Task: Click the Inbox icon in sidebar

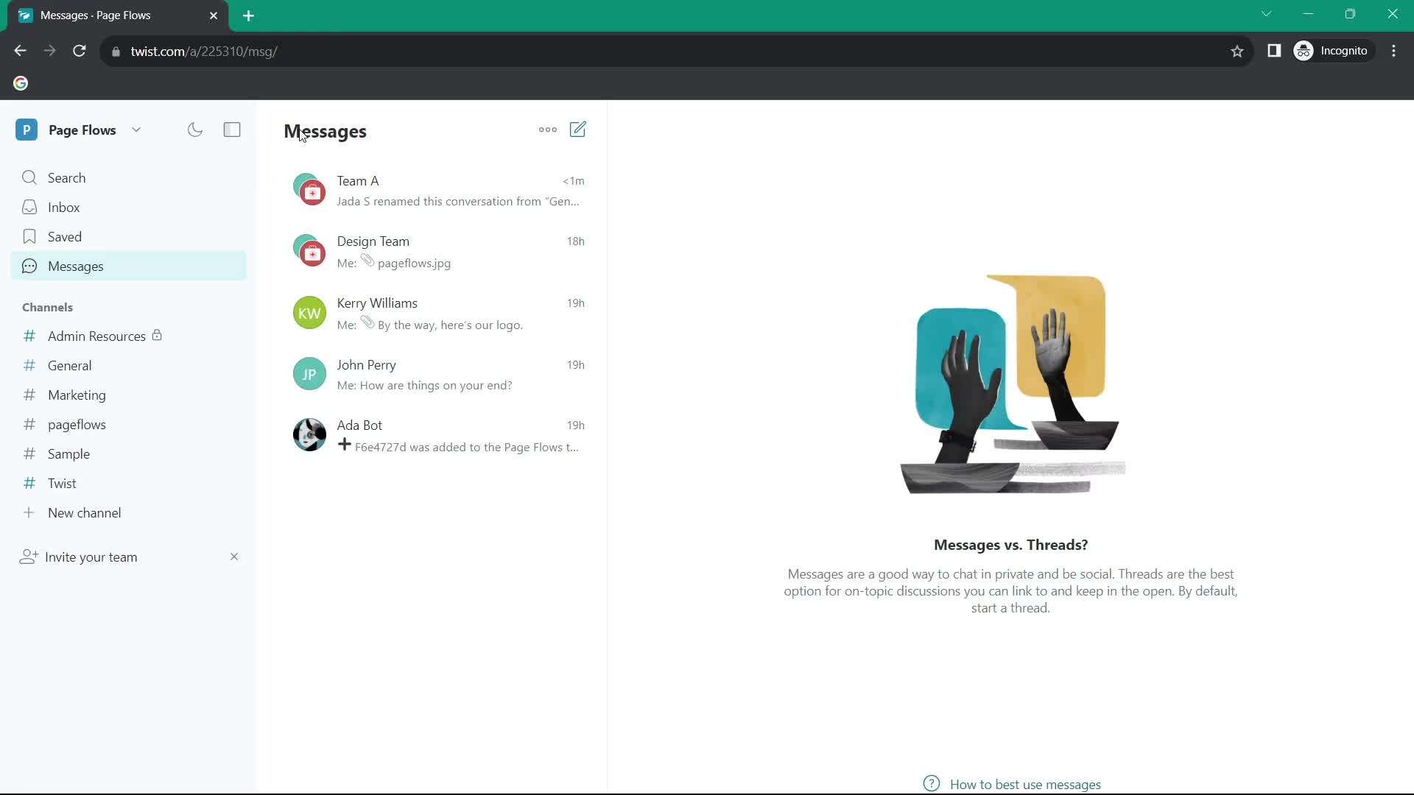Action: [29, 207]
